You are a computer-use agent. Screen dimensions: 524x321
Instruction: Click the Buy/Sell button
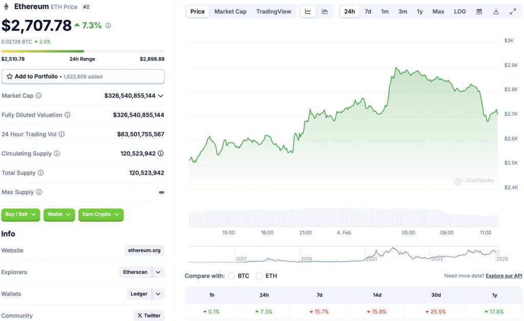click(20, 215)
